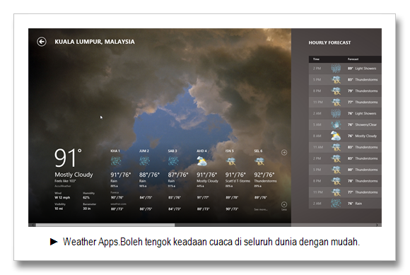This screenshot has height=275, width=410.
Task: Click the thunderstorm icon at 11 AM
Action: [336, 147]
